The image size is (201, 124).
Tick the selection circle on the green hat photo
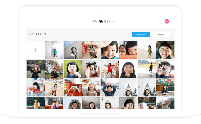(66, 43)
